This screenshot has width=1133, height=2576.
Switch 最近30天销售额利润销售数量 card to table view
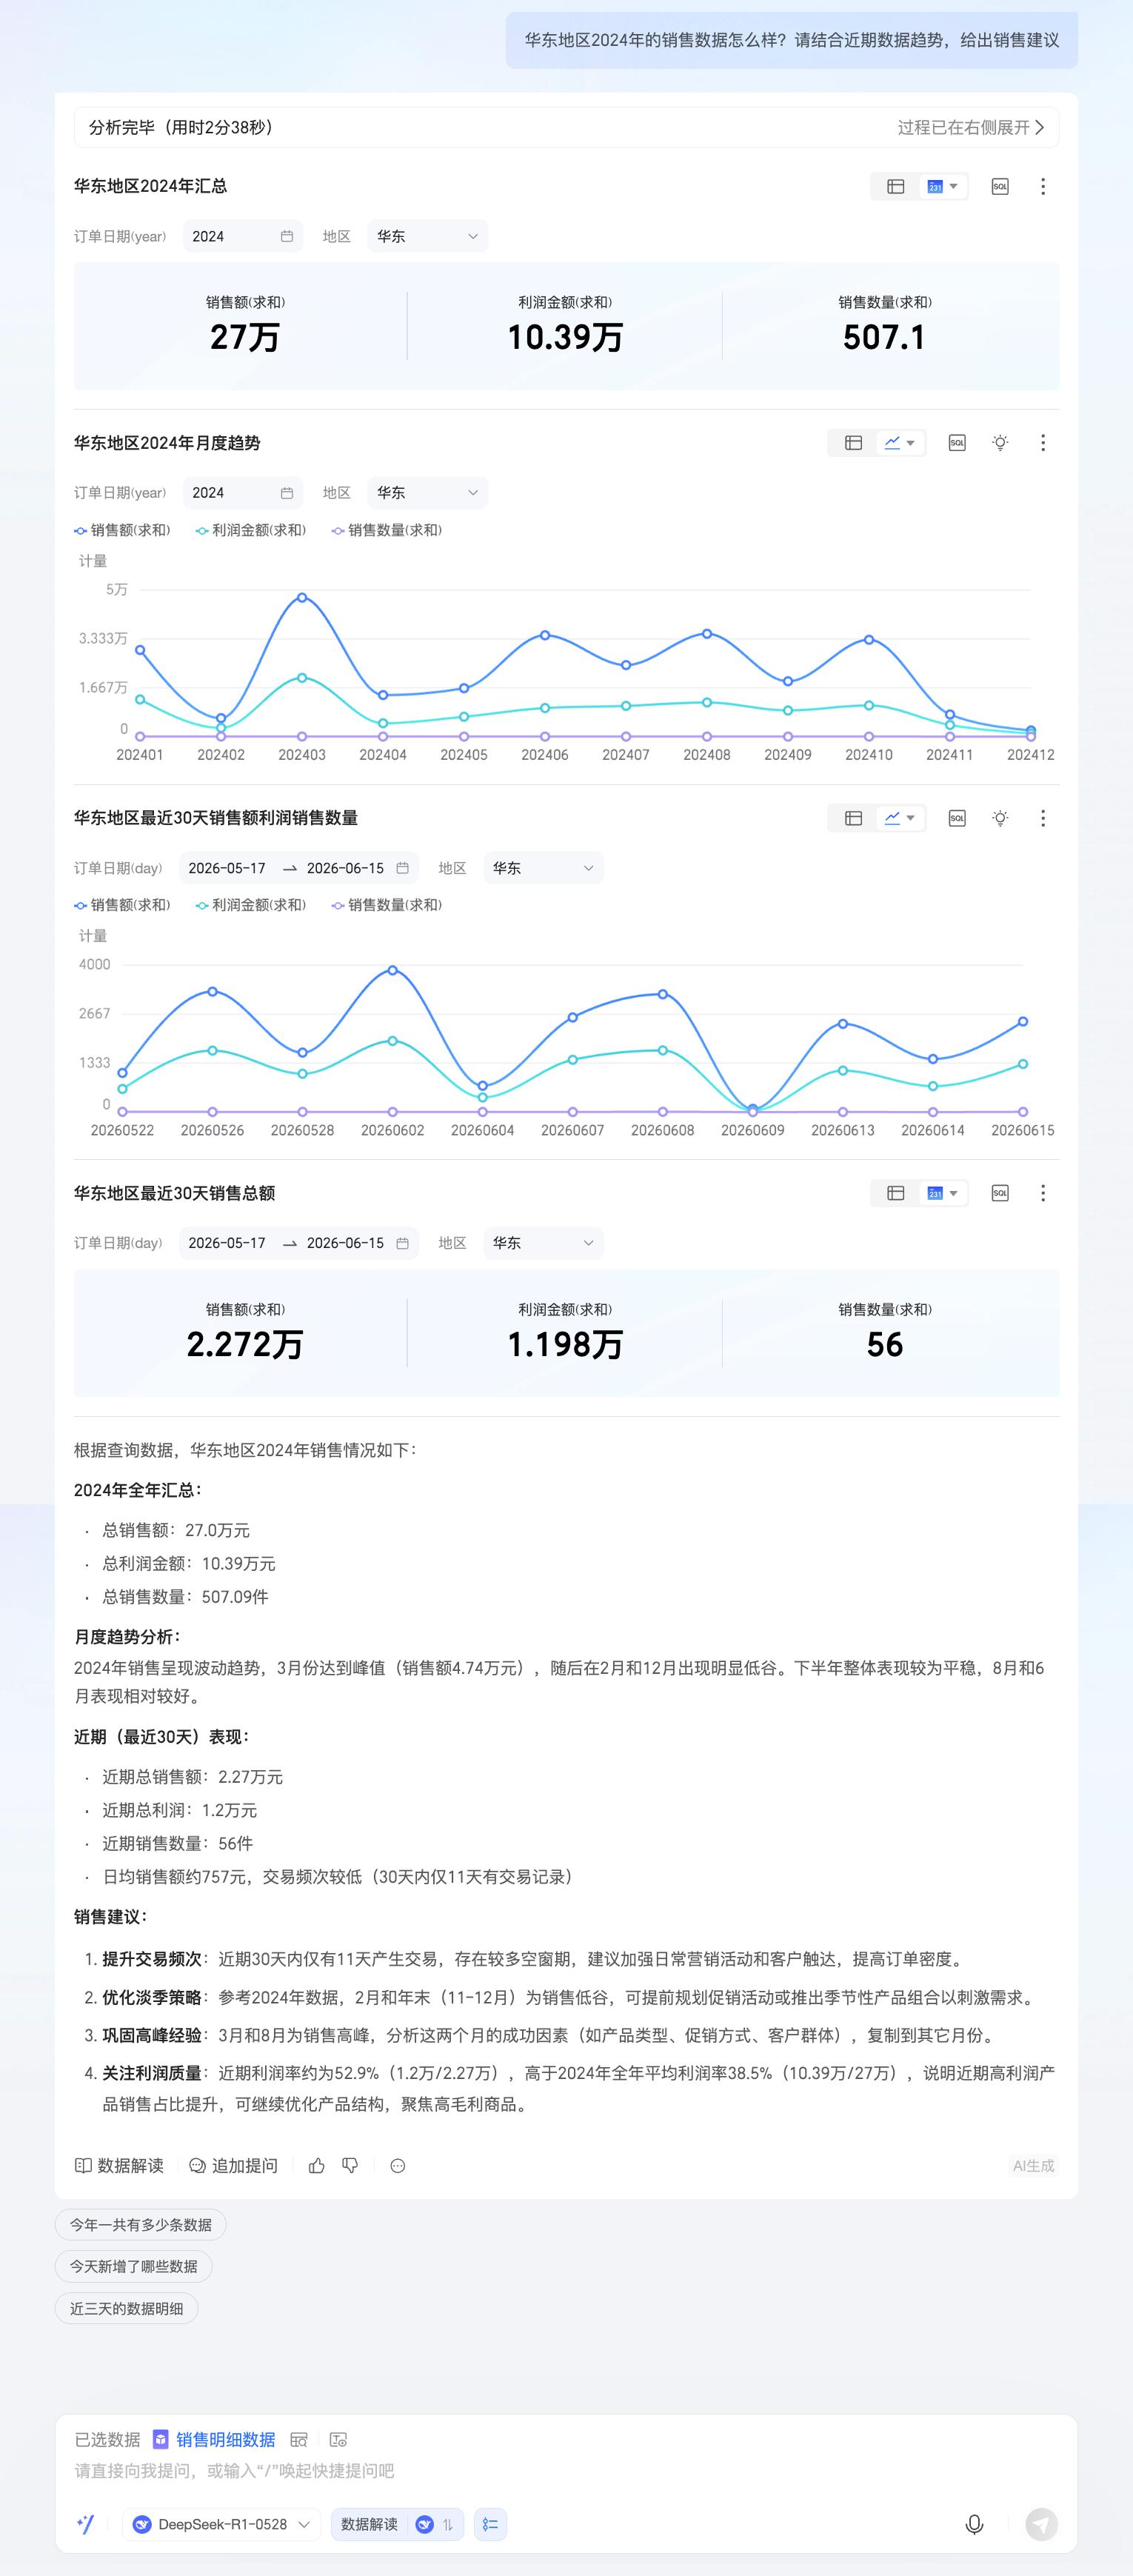coord(853,818)
